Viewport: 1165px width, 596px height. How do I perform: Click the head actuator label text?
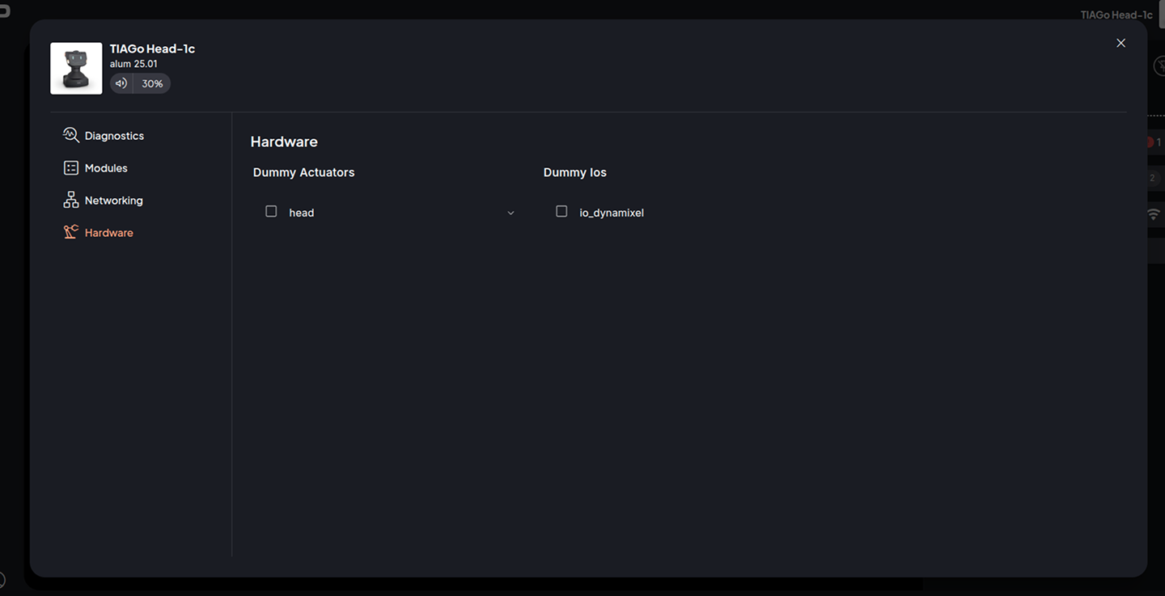click(301, 213)
